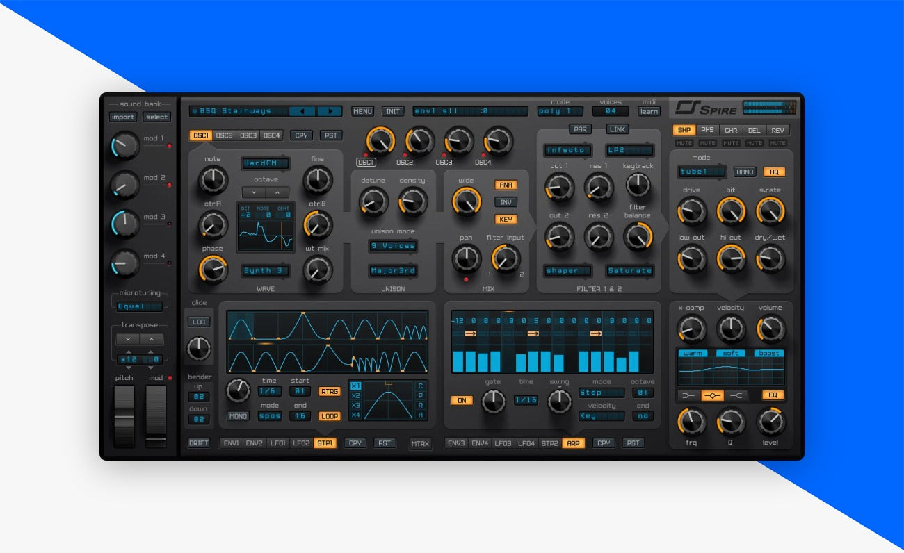The image size is (904, 553).
Task: Click the mod 1 macro knob
Action: (125, 146)
